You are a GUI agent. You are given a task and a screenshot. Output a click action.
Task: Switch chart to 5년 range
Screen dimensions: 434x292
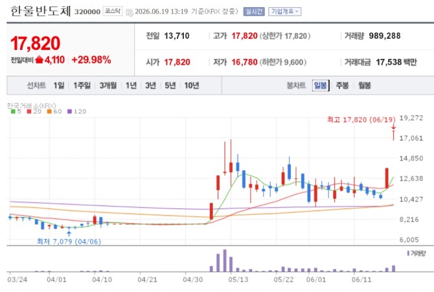(x=170, y=85)
